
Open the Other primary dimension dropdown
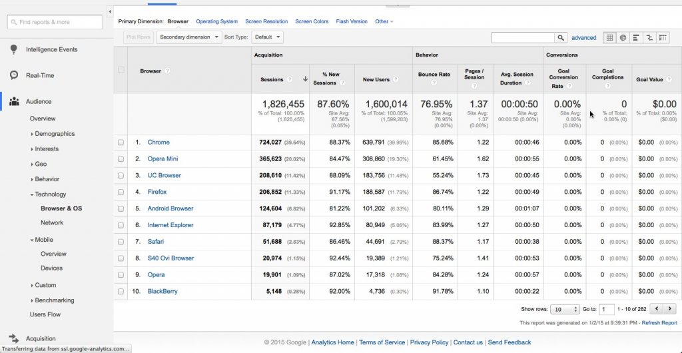[384, 21]
